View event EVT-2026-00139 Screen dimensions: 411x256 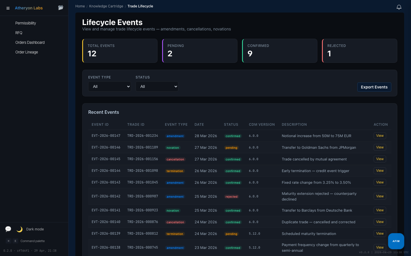380,234
